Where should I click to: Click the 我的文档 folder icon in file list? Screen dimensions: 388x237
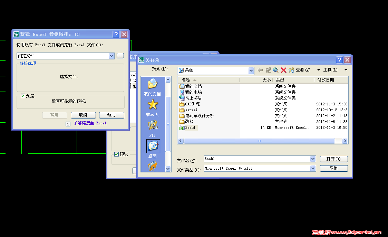click(182, 86)
